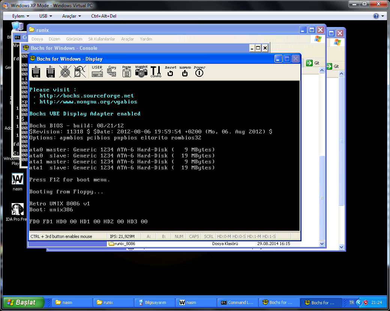Click the Copy clipboard icon in Bochs
Image resolution: width=390 pixels, height=311 pixels.
click(x=112, y=71)
